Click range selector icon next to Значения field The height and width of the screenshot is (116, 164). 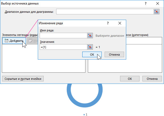(x=90, y=47)
